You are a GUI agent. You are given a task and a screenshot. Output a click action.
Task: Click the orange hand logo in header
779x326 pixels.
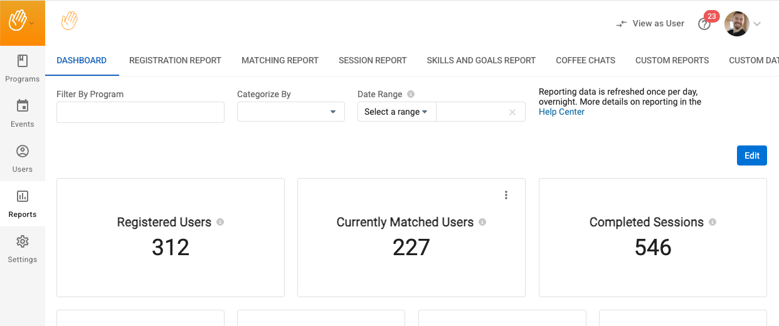coord(70,21)
